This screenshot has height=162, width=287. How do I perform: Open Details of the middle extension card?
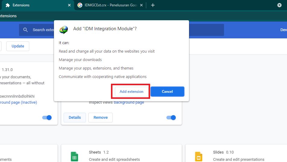75,117
